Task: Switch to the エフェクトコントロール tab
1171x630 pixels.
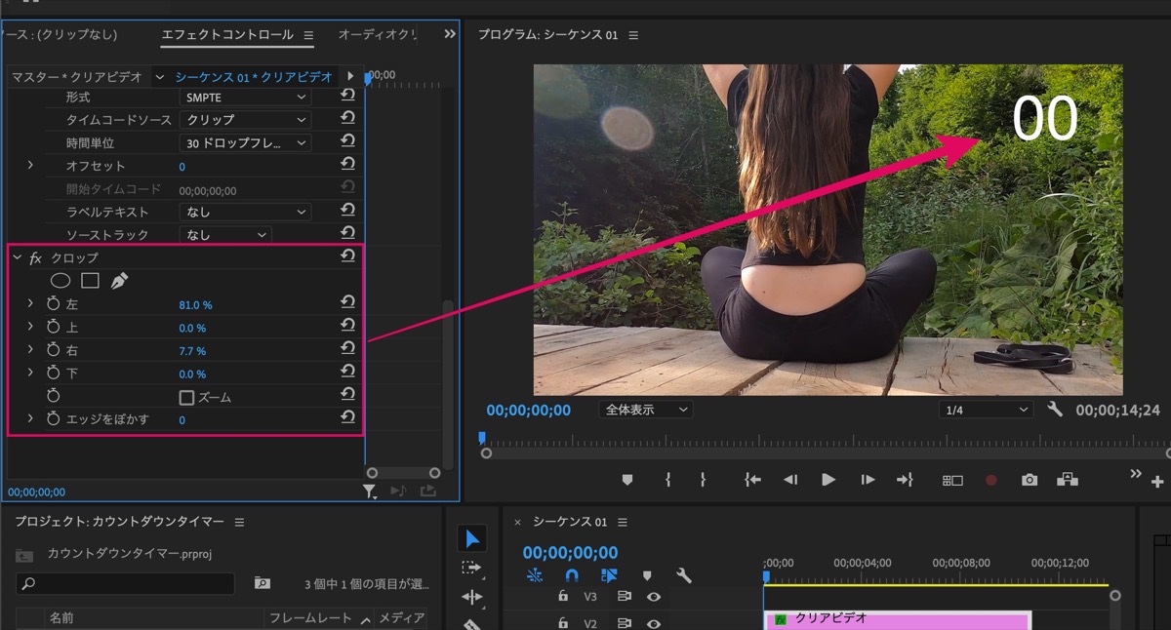Action: (227, 35)
